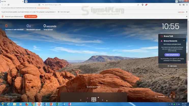Screen dimensions: 189x106
Task: Open the Windows Start button
Action: point(3,104)
